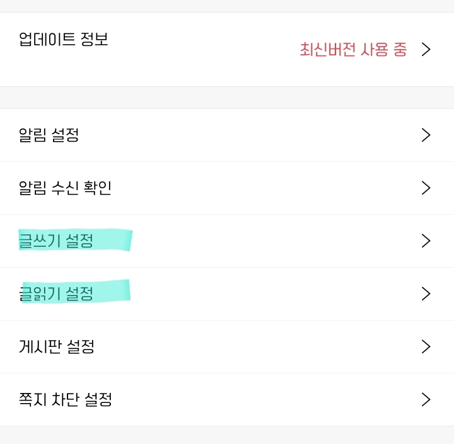The width and height of the screenshot is (454, 444).
Task: Tap the arrow beside 알림 수신 확인
Action: pos(426,188)
